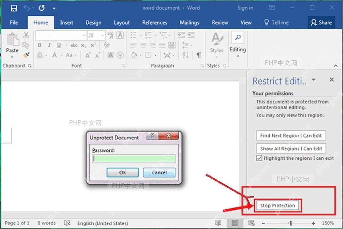Open the font name dropdown arrow
Image resolution: width=343 pixels, height=229 pixels.
pyautogui.click(x=84, y=35)
